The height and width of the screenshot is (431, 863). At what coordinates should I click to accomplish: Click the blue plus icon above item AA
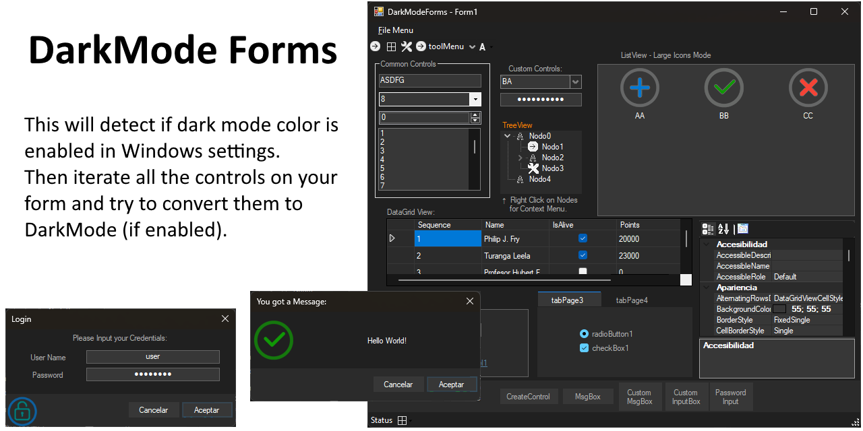639,88
